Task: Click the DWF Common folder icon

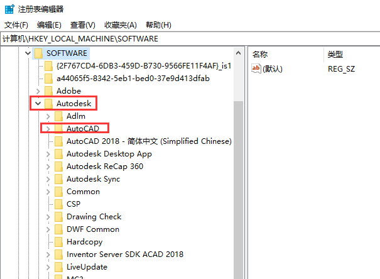Action: tap(59, 229)
